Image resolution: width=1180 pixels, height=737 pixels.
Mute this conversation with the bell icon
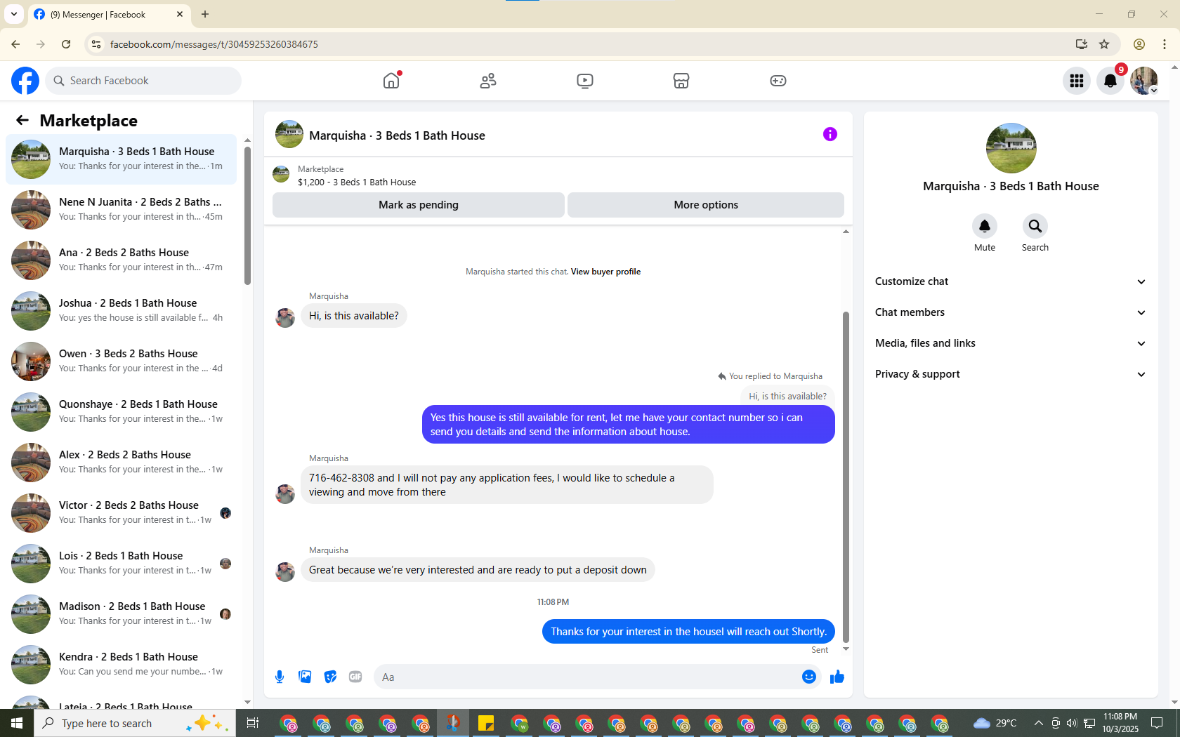(x=985, y=226)
